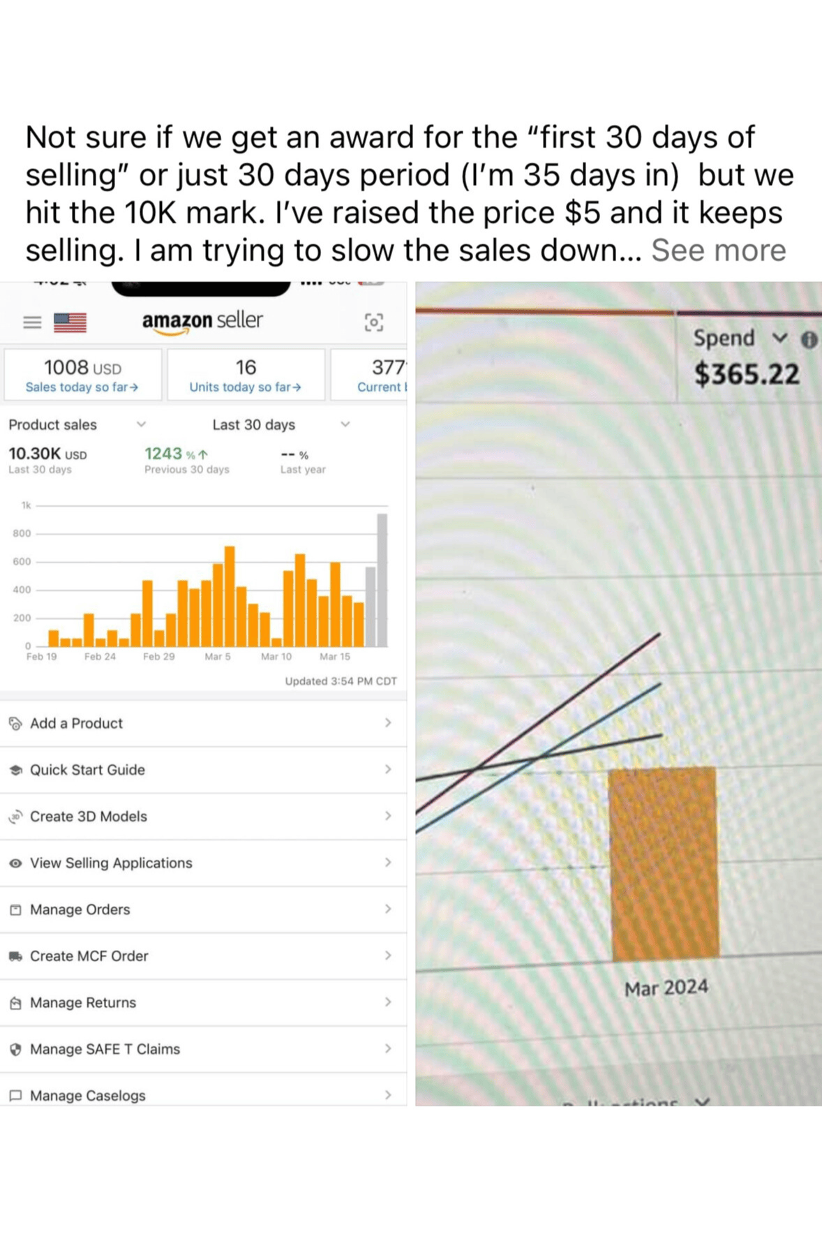The height and width of the screenshot is (1234, 822).
Task: Open Manage Caselogs chevron arrow
Action: 388,1095
